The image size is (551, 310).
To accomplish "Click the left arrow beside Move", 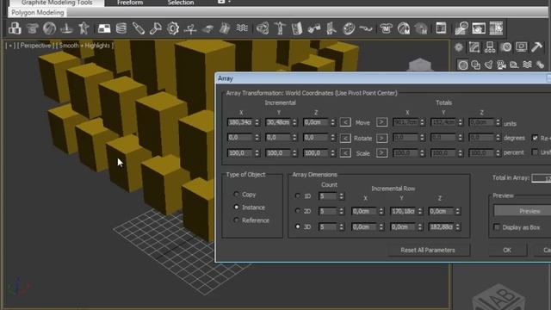I will (345, 122).
